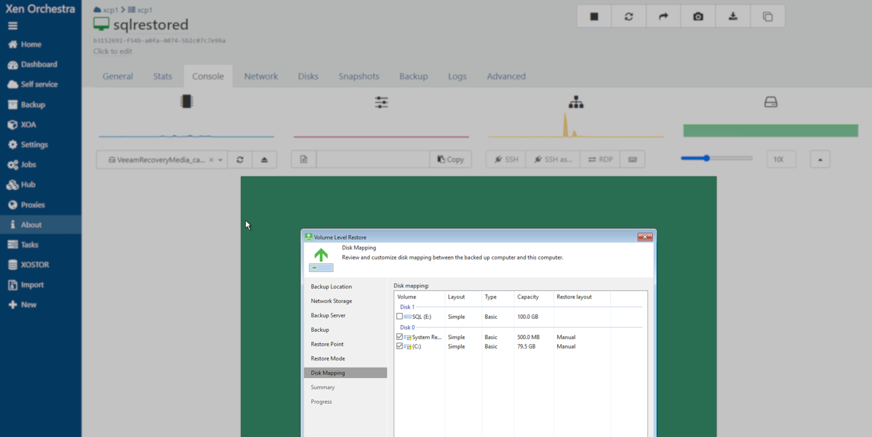The height and width of the screenshot is (437, 872).
Task: Select the Backup Location wizard step
Action: point(331,287)
